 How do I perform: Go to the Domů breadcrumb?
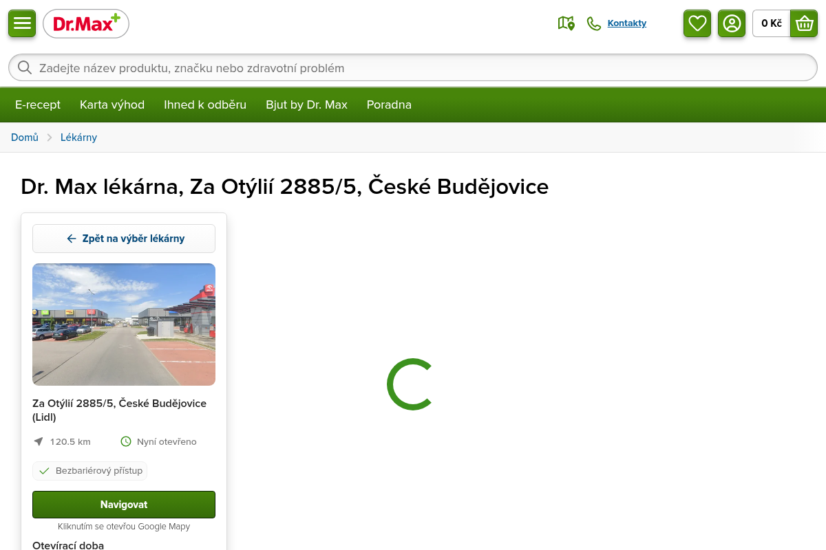[25, 137]
